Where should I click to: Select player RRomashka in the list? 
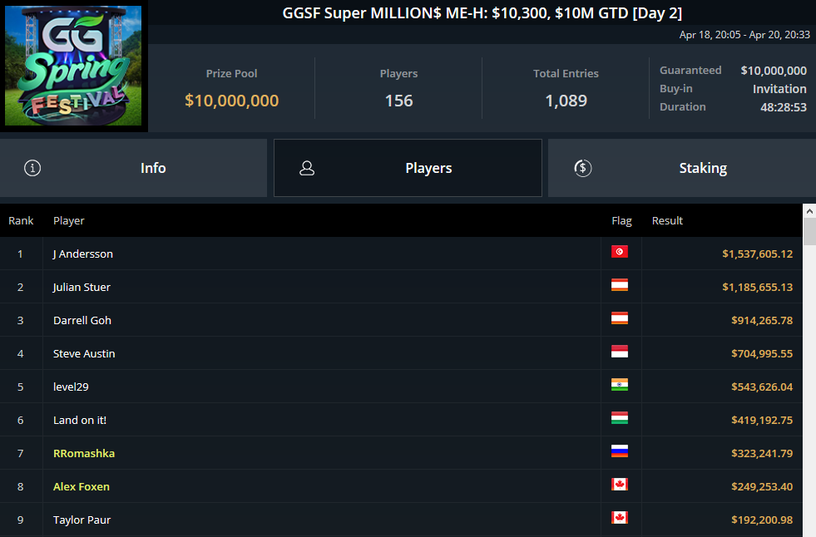click(84, 453)
